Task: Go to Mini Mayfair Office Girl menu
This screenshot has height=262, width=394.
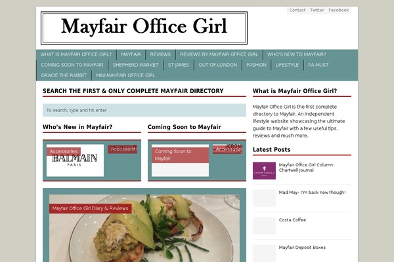Action: (x=125, y=75)
